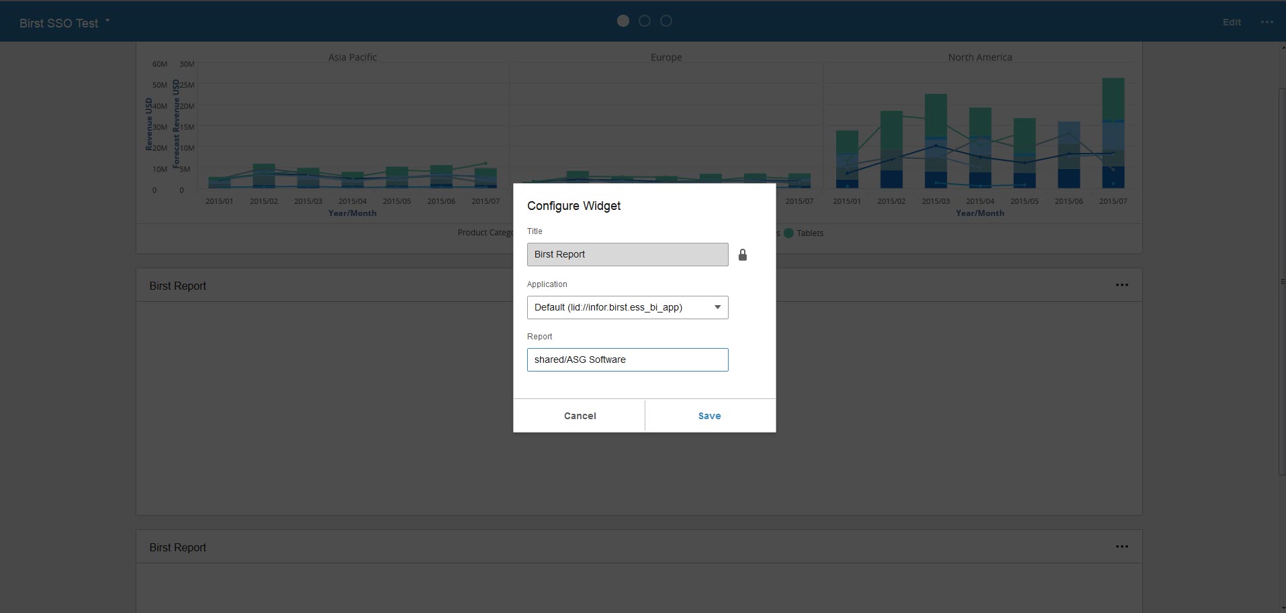Image resolution: width=1286 pixels, height=613 pixels.
Task: Click the Year/Month axis label under Asia Pacific
Action: click(353, 213)
